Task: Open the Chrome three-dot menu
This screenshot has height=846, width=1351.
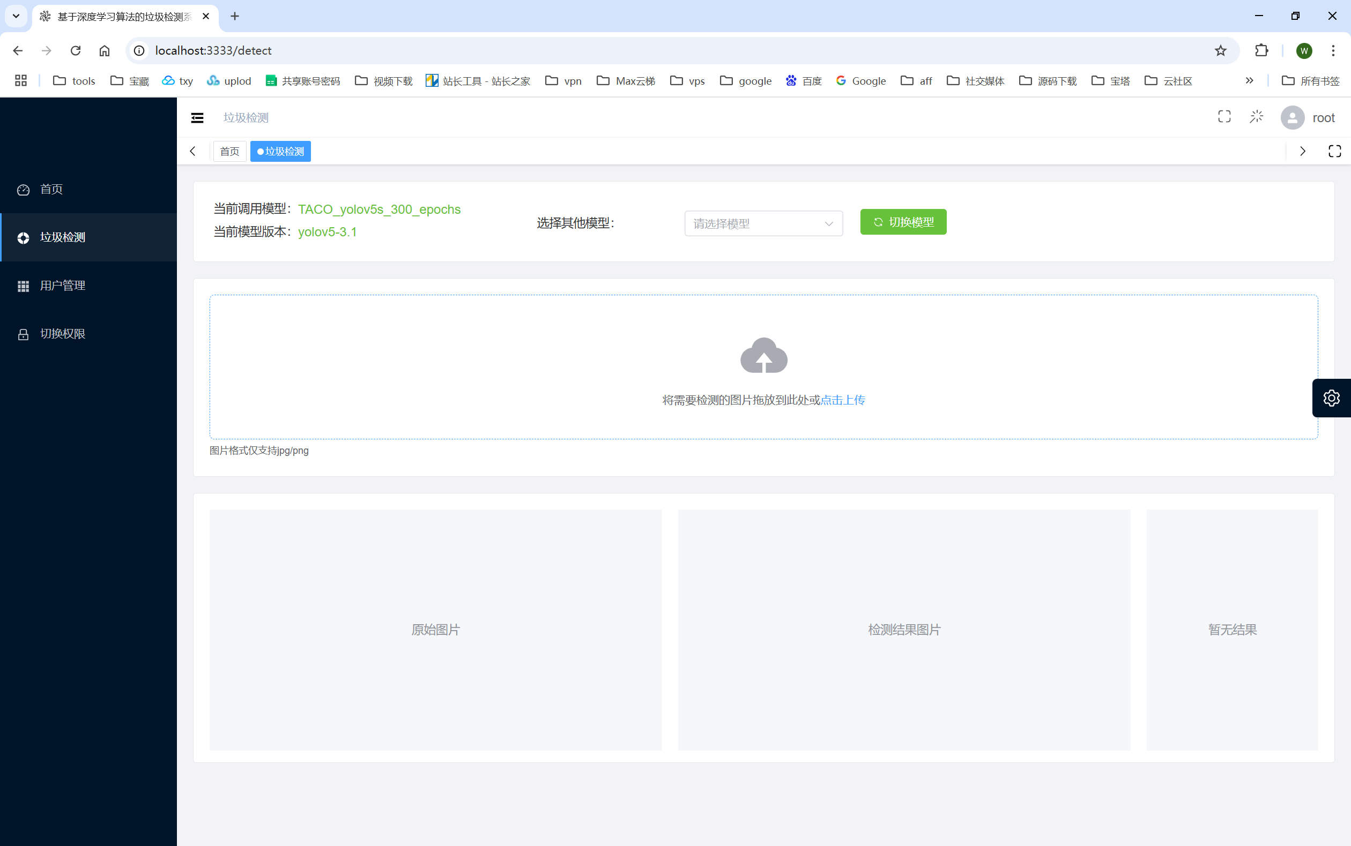Action: point(1333,50)
